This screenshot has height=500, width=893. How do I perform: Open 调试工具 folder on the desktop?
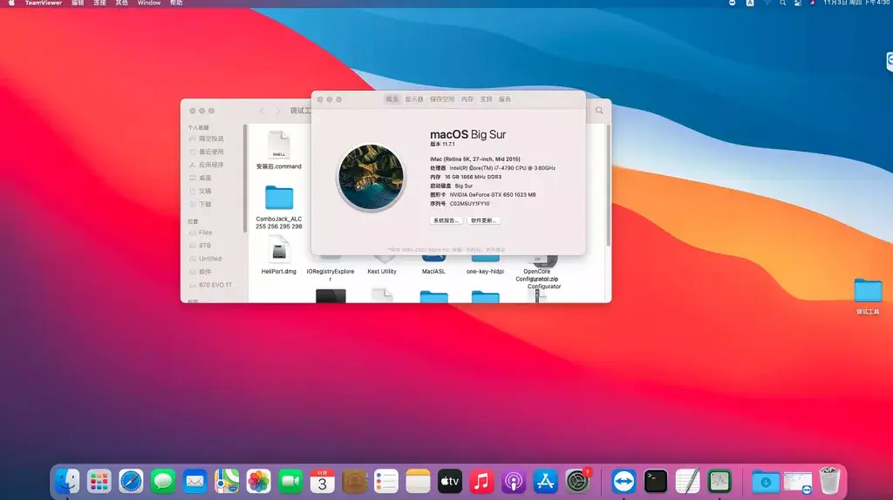[x=868, y=296]
